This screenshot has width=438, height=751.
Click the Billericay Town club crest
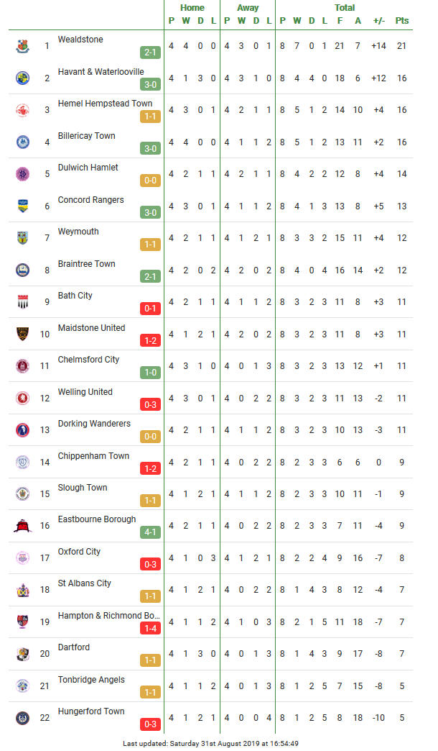pyautogui.click(x=22, y=142)
